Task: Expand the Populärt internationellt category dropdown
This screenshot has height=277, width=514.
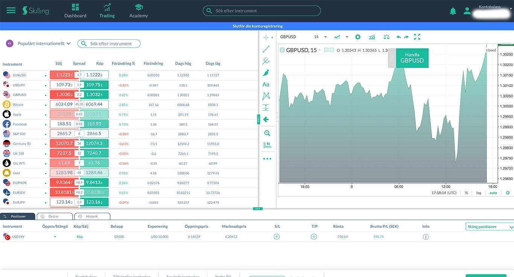Action: (44, 44)
